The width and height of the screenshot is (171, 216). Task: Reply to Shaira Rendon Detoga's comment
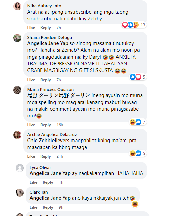point(46,80)
